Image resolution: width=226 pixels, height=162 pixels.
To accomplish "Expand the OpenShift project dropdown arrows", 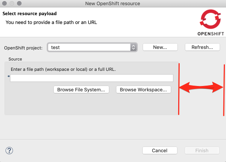I will pos(133,47).
